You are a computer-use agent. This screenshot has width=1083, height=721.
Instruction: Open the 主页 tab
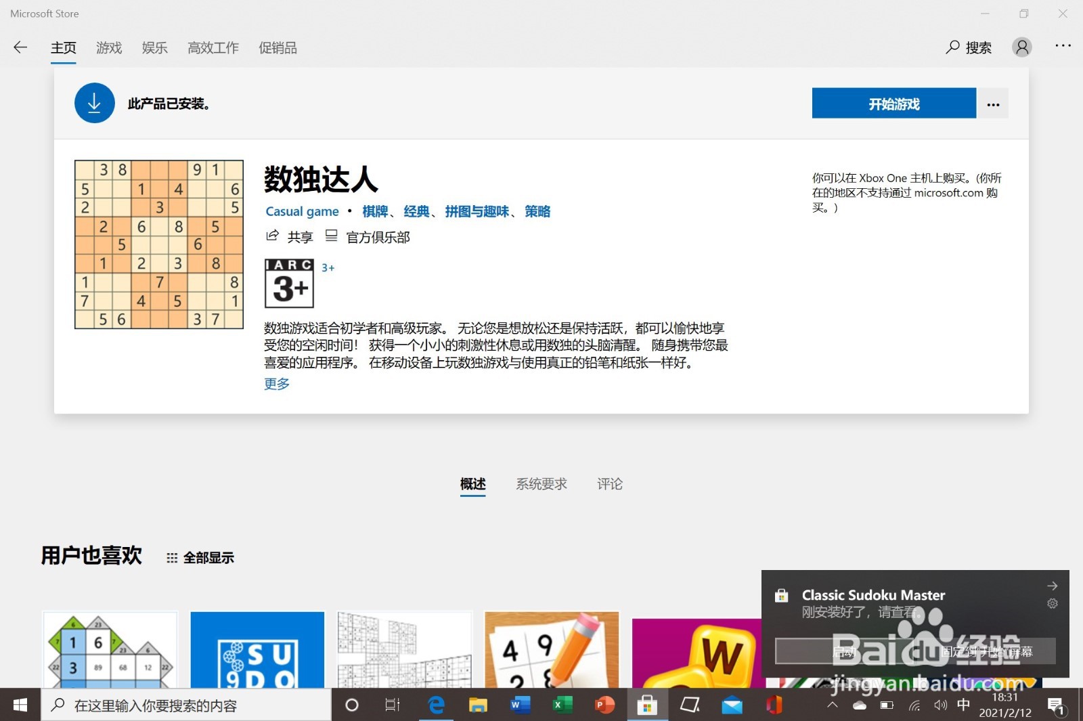pos(64,48)
